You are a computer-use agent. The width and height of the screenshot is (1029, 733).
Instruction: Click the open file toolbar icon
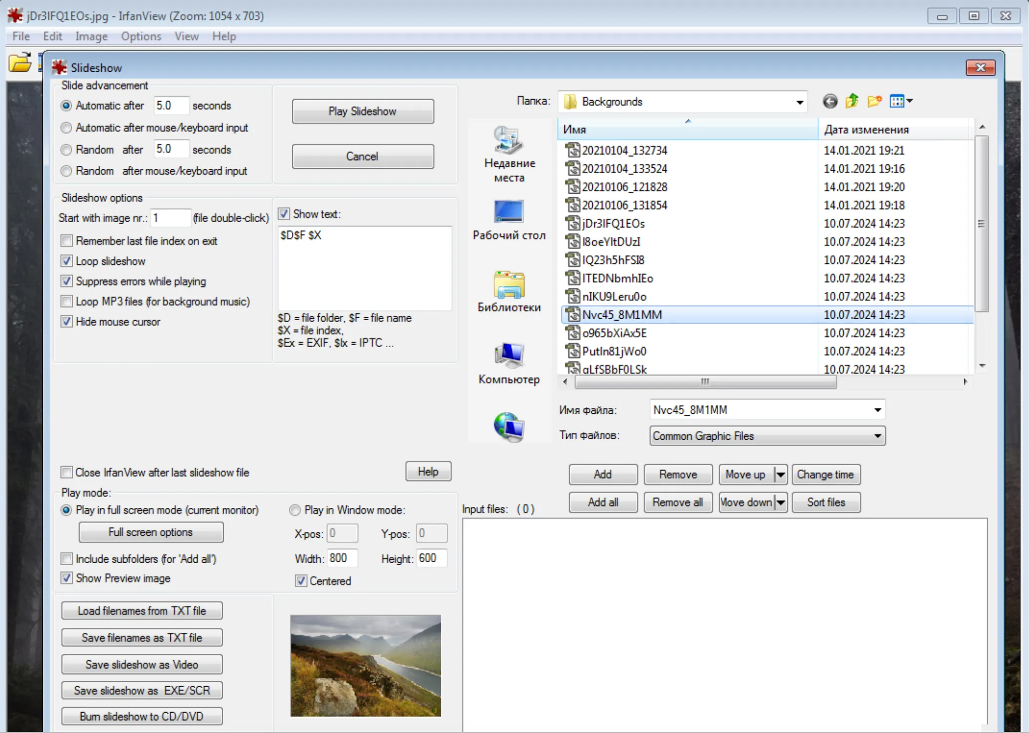pos(20,63)
